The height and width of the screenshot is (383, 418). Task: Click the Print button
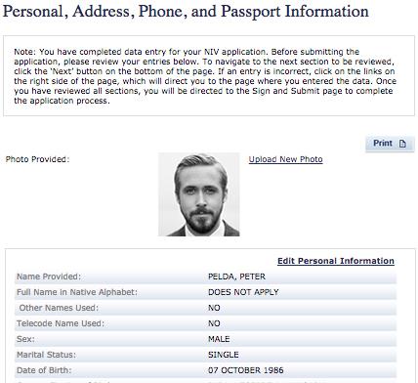pyautogui.click(x=390, y=144)
